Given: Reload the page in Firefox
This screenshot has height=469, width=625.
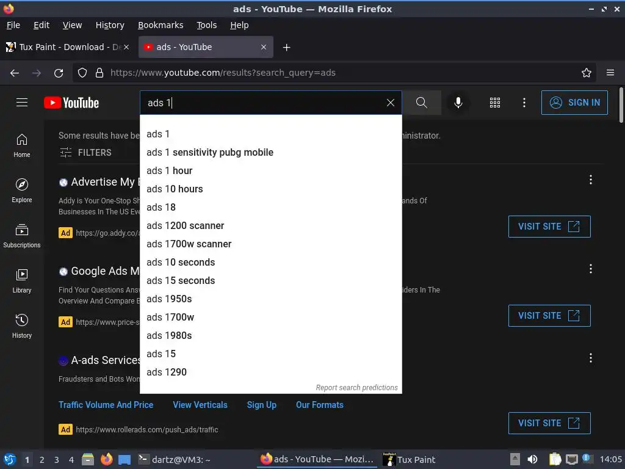Looking at the screenshot, I should coord(59,73).
